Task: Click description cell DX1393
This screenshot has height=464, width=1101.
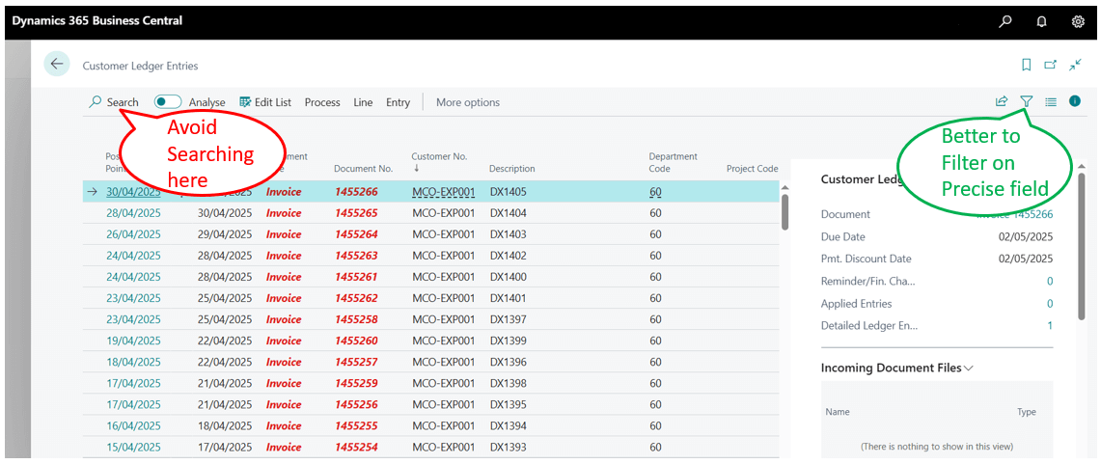Action: (509, 448)
